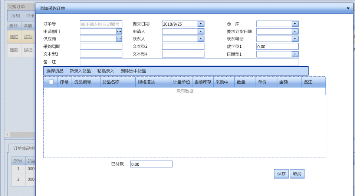Open the 申请人 dropdown

(201, 31)
